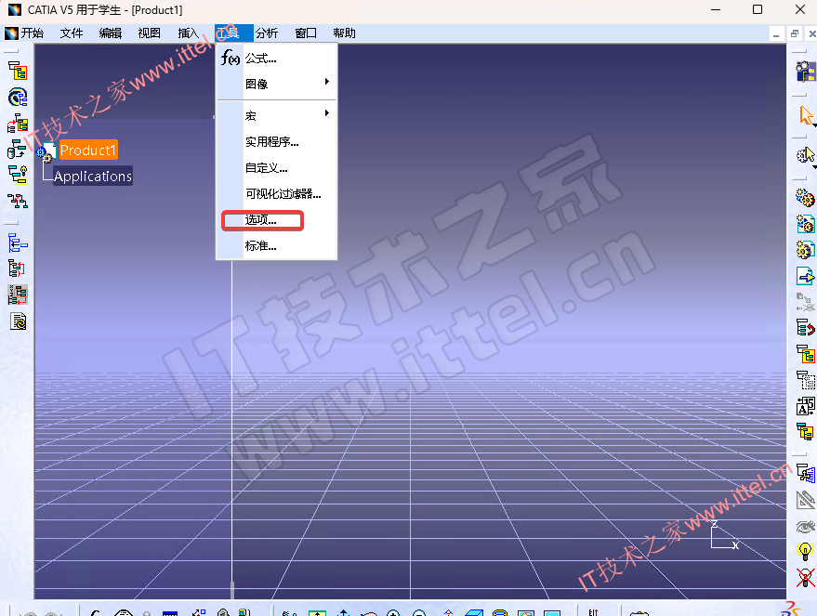Minimize the Product1 document window
Screen dimensions: 817x616
pyautogui.click(x=776, y=33)
